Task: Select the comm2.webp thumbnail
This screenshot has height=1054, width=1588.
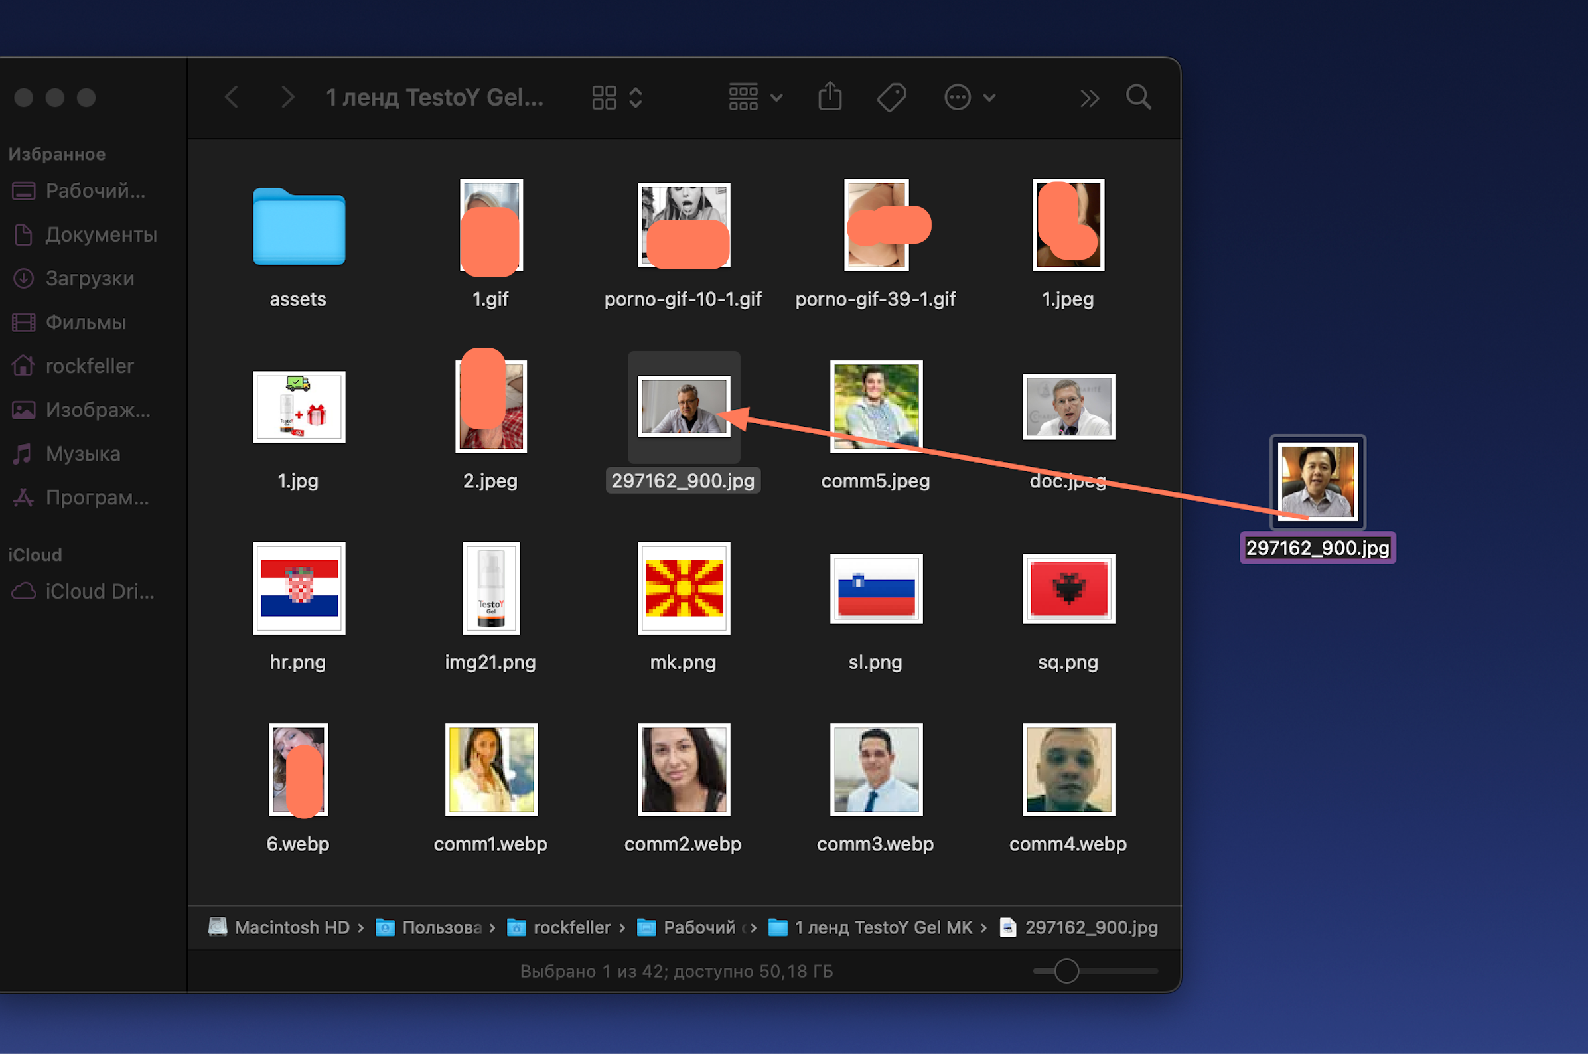Action: tap(684, 770)
